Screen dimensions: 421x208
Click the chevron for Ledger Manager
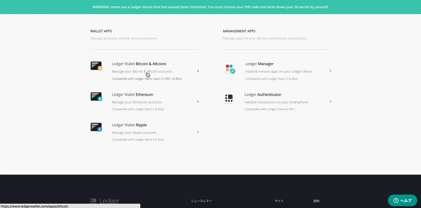coord(331,71)
